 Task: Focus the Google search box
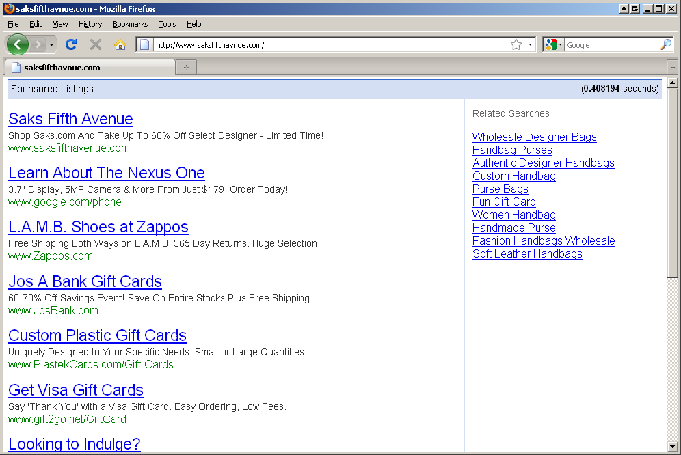click(613, 44)
